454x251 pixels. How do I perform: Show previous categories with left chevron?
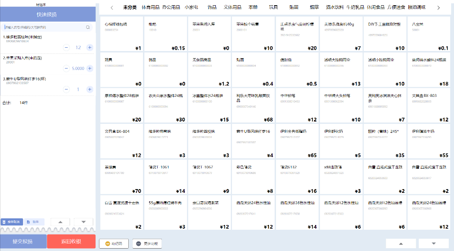coord(112,8)
